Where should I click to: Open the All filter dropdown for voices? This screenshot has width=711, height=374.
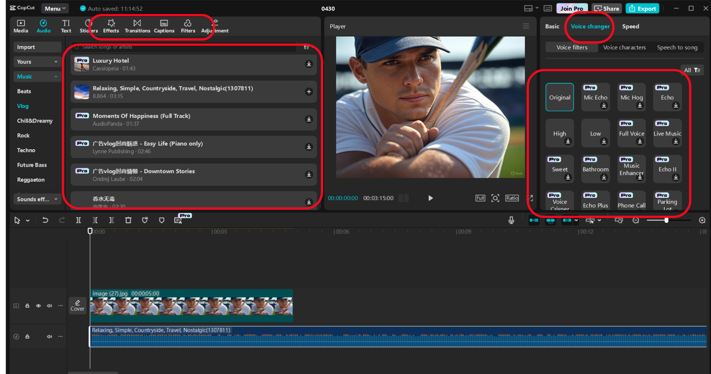tap(692, 70)
